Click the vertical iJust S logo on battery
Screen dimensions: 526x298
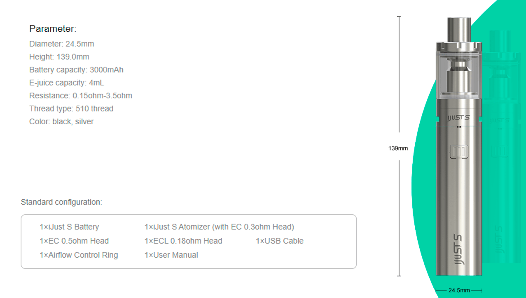[x=458, y=250]
